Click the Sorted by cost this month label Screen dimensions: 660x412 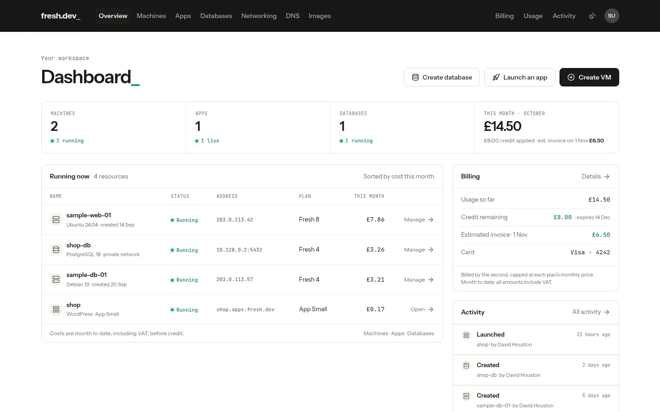pyautogui.click(x=399, y=177)
